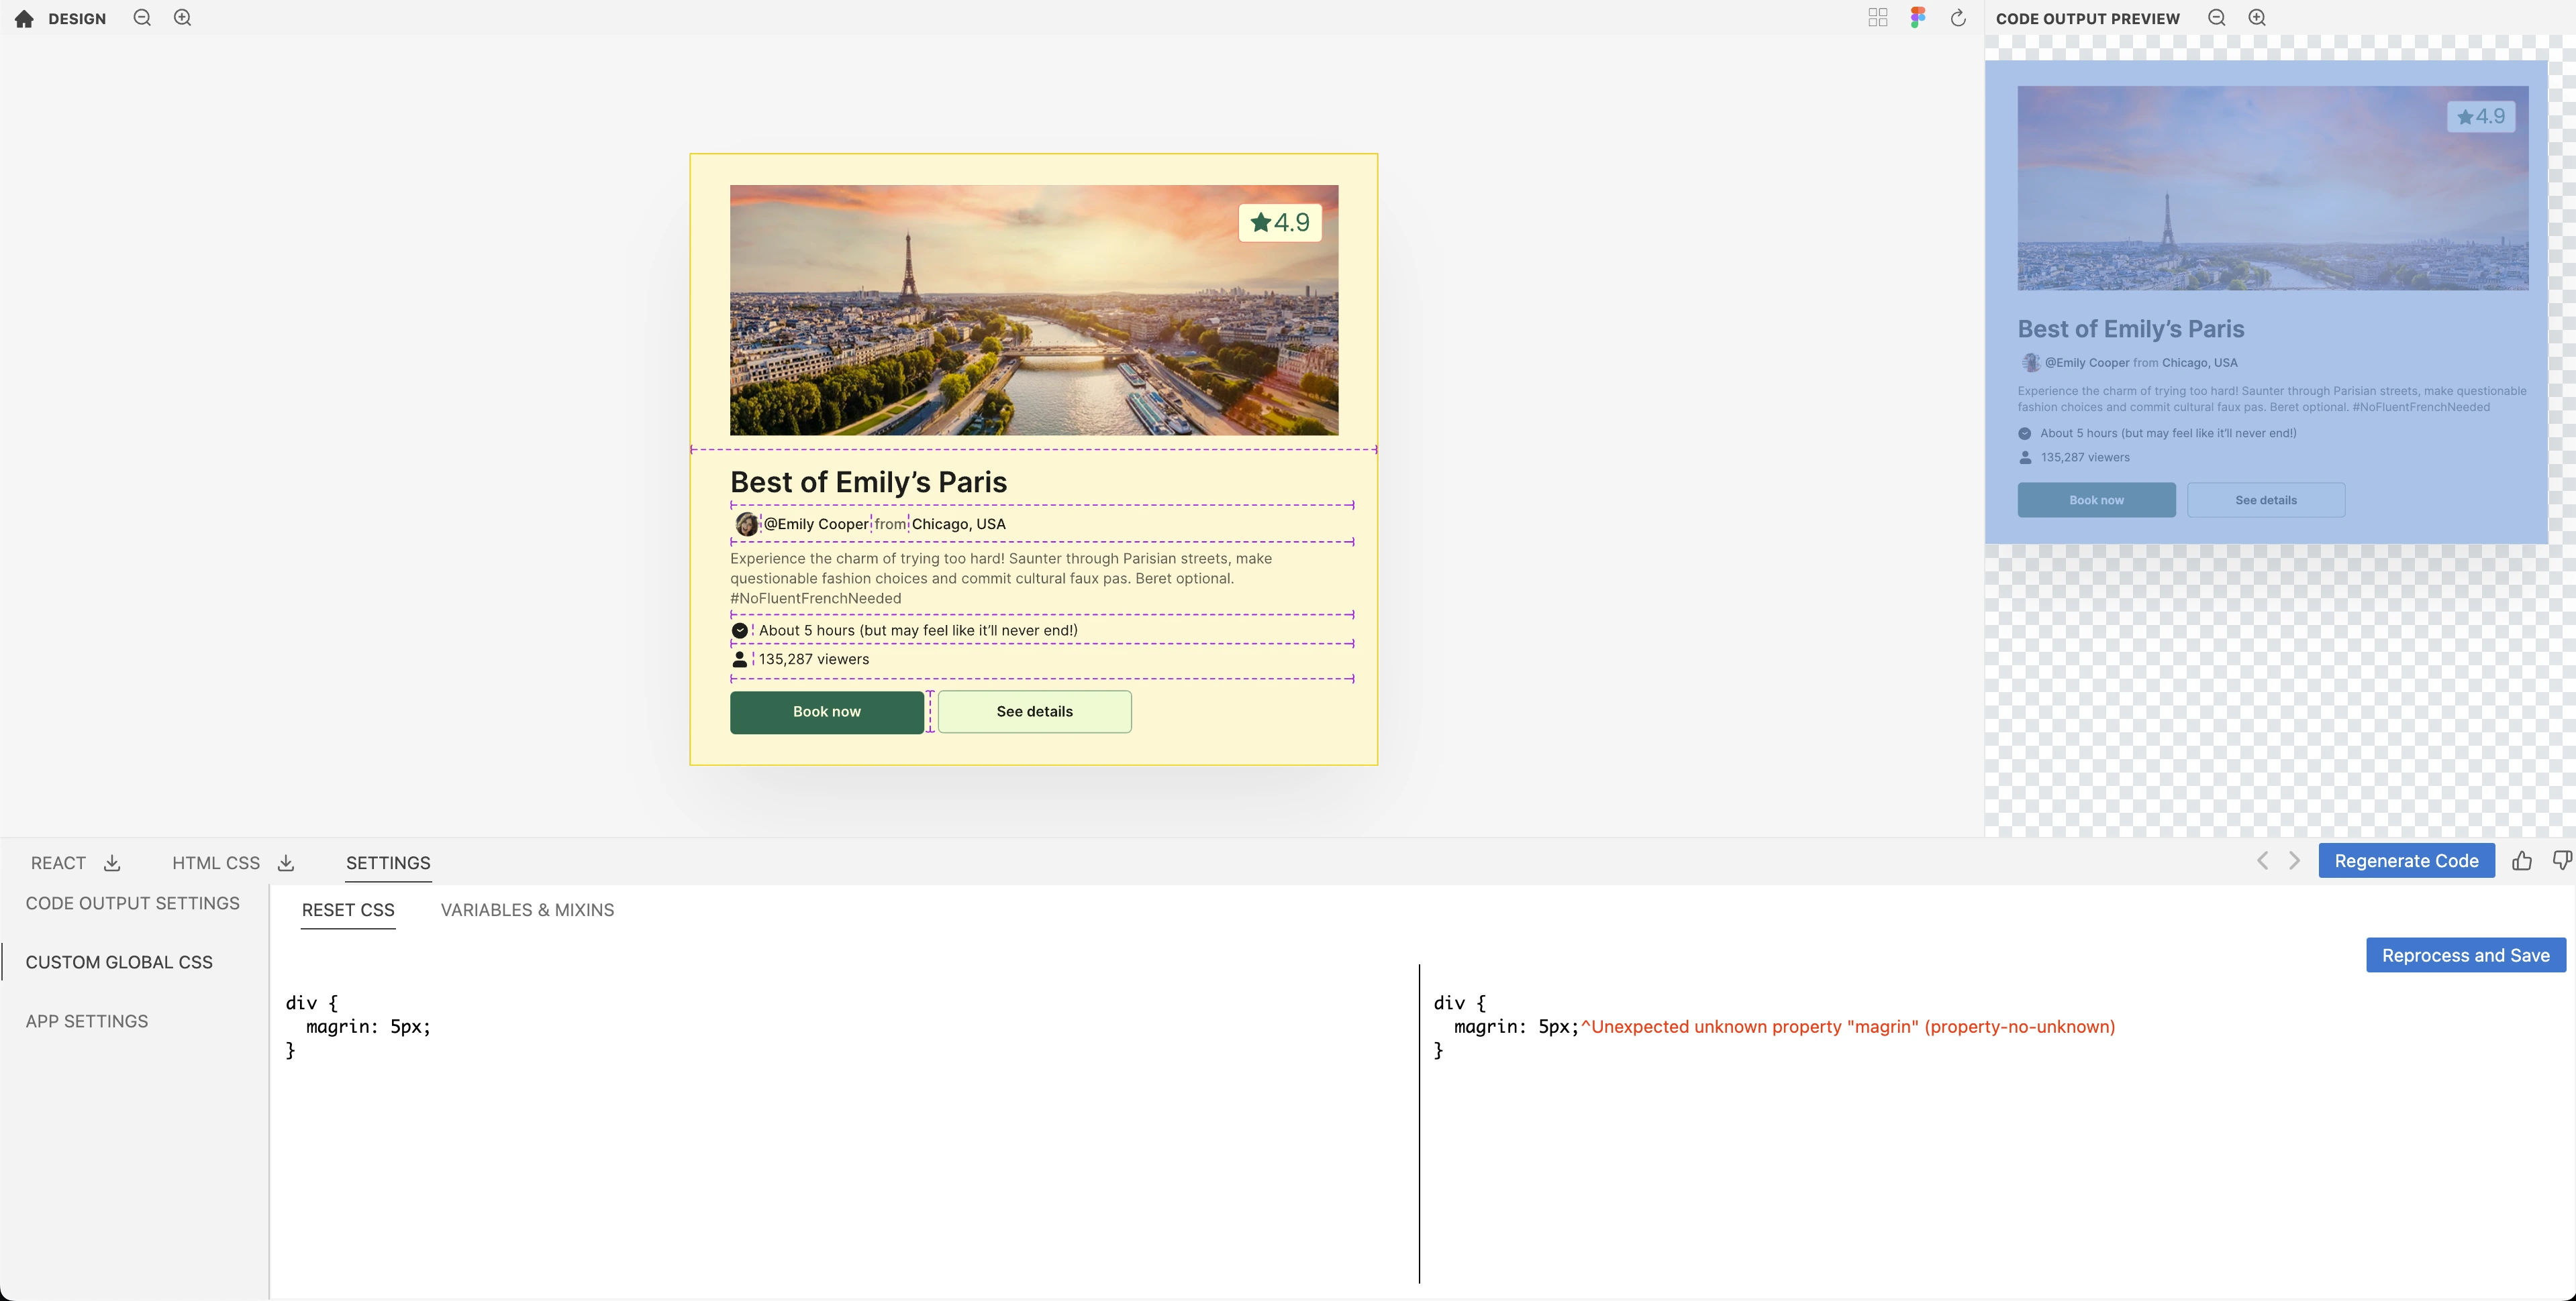Screen dimensions: 2576x1301
Task: Give thumbs up feedback
Action: [2521, 860]
